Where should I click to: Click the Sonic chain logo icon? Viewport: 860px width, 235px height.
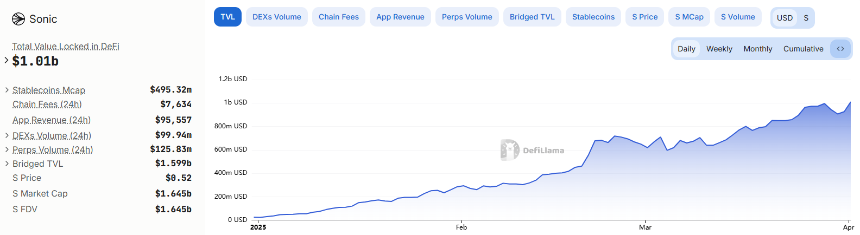(x=18, y=19)
